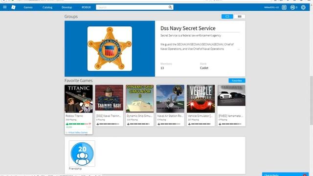313x176 pixels.
Task: Dislike Roblox Titanic with thumbs down
Action: click(90, 124)
